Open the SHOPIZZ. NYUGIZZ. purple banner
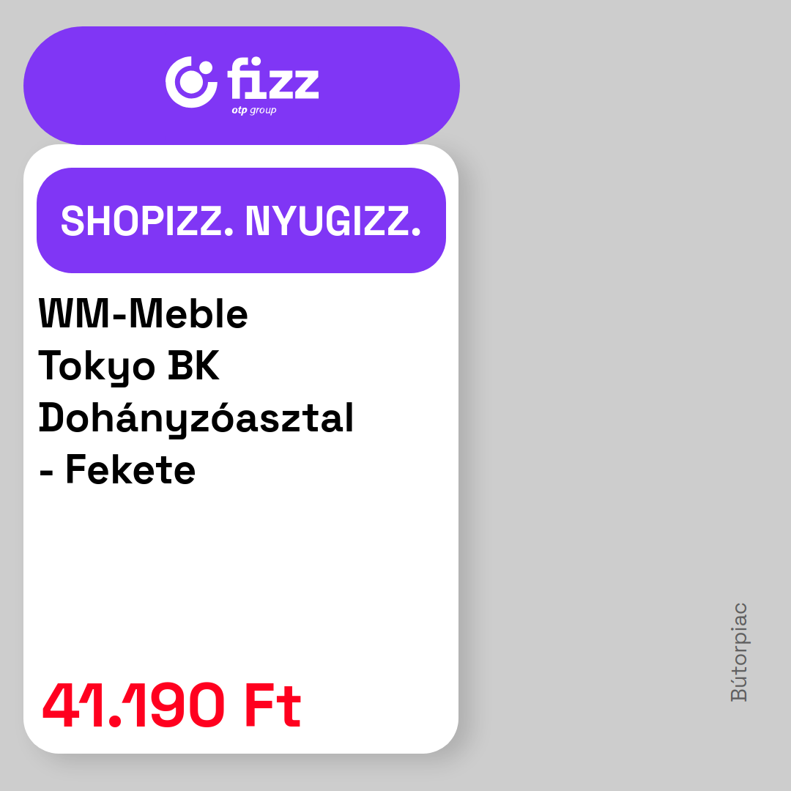This screenshot has height=791, width=791. [x=241, y=220]
